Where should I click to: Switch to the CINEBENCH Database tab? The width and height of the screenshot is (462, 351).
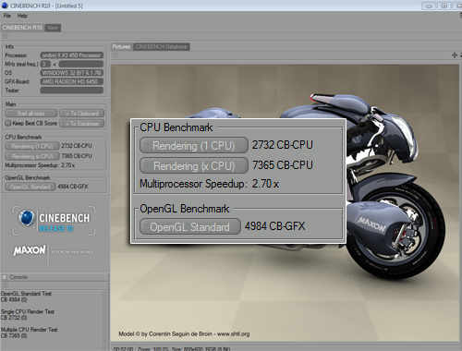click(161, 47)
